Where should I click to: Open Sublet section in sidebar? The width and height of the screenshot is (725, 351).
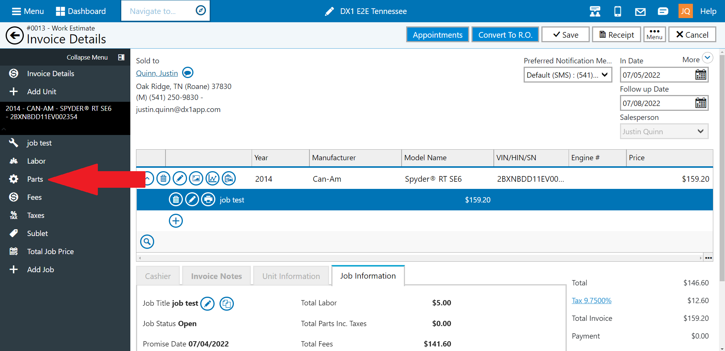tap(37, 233)
